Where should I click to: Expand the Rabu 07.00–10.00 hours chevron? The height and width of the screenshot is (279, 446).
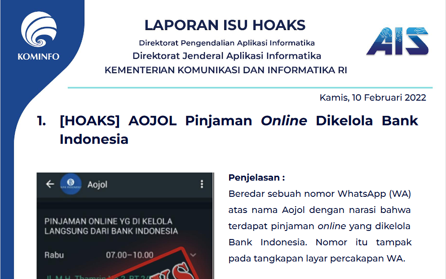tap(193, 255)
